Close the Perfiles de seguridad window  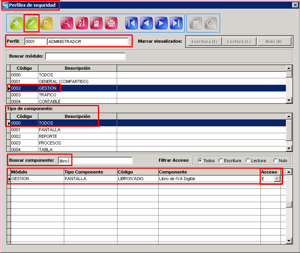[295, 5]
